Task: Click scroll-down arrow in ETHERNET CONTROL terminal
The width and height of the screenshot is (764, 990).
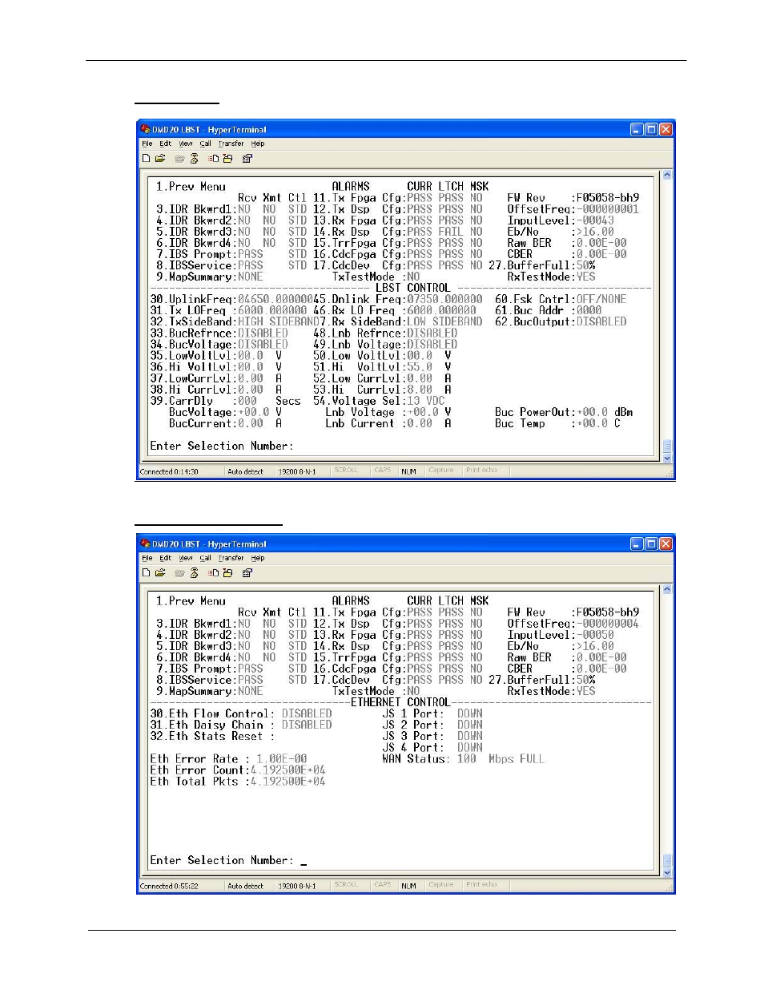Action: click(x=667, y=873)
